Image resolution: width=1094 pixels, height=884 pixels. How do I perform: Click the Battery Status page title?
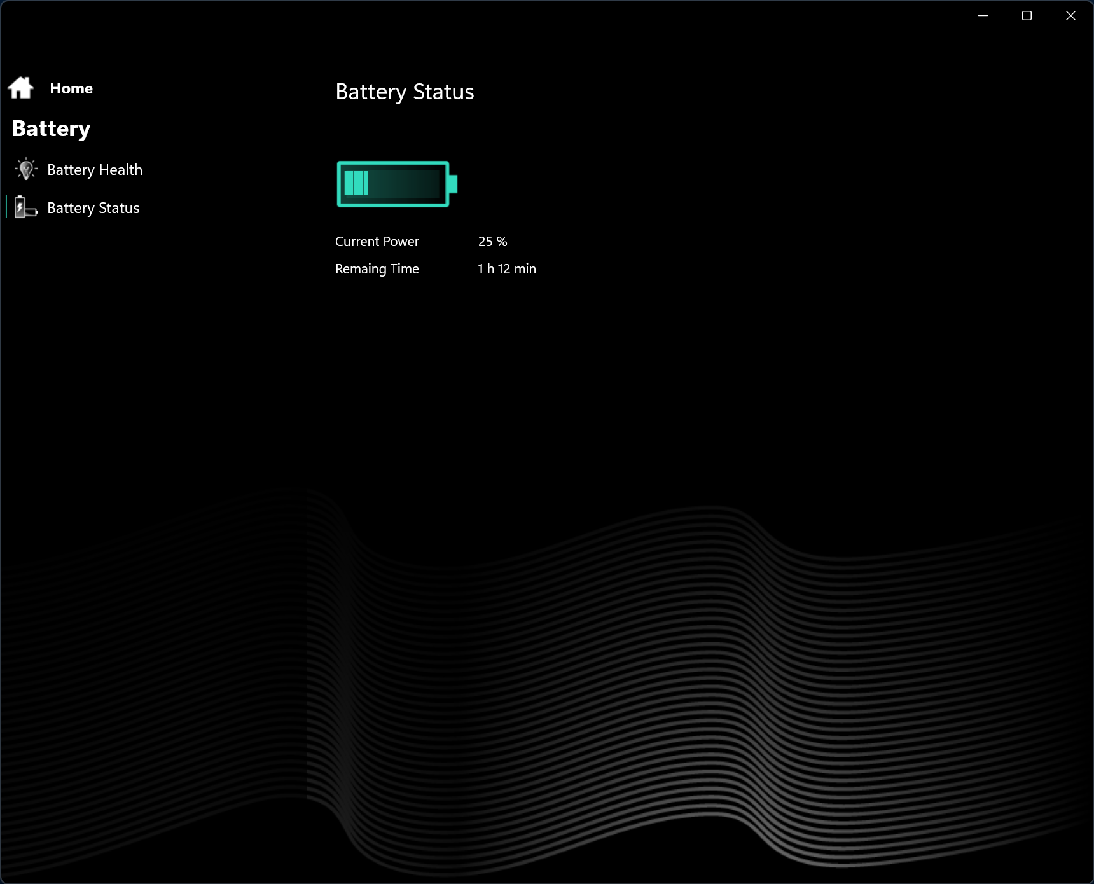(405, 92)
